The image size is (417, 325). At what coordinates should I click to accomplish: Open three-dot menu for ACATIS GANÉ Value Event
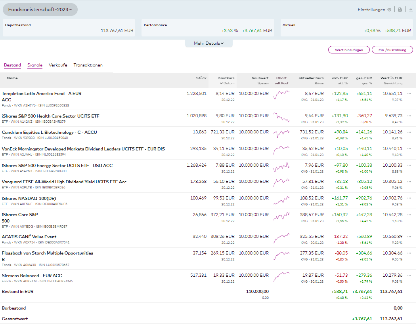click(409, 237)
